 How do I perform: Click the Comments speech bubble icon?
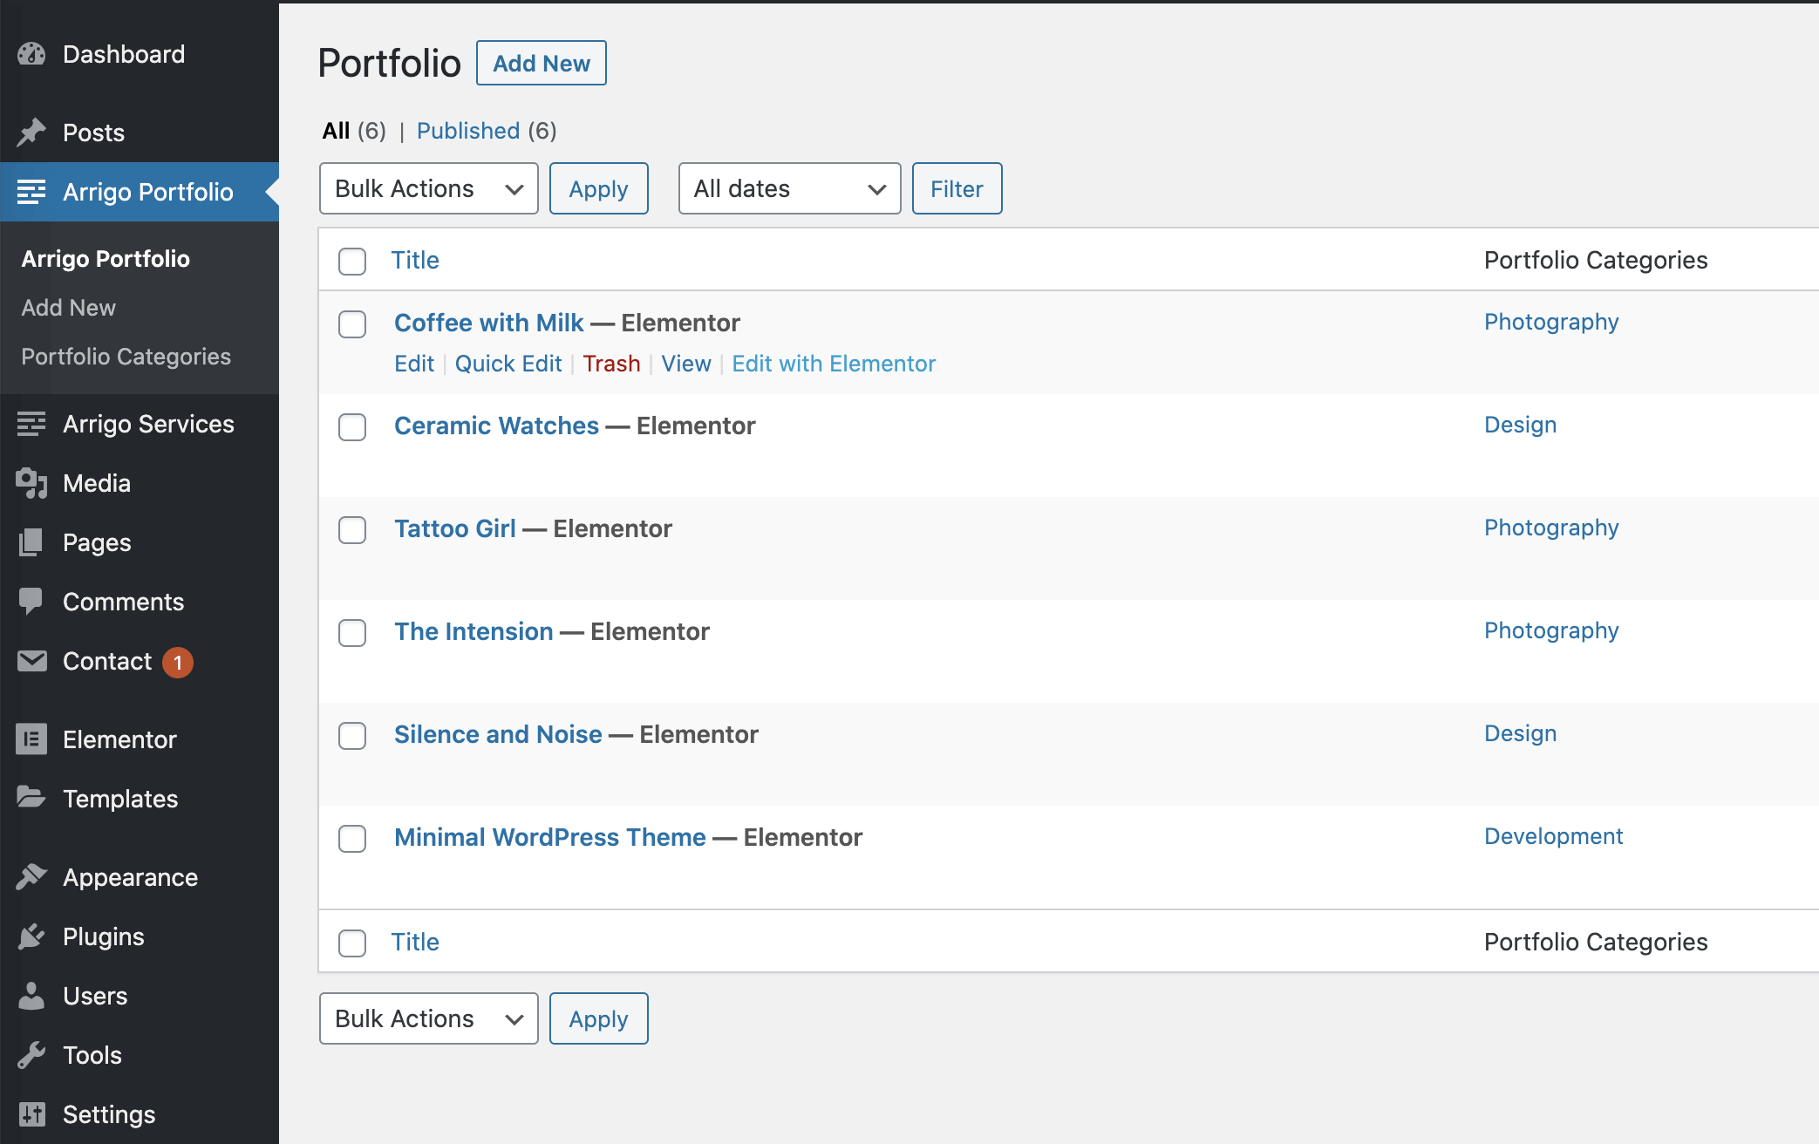tap(31, 601)
